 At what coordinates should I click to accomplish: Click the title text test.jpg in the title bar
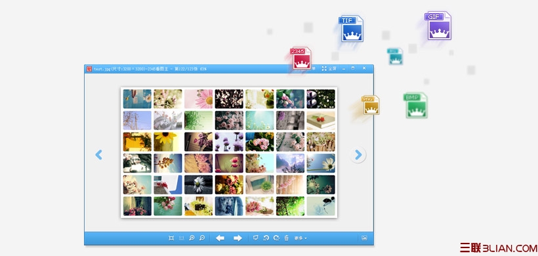[x=102, y=69]
